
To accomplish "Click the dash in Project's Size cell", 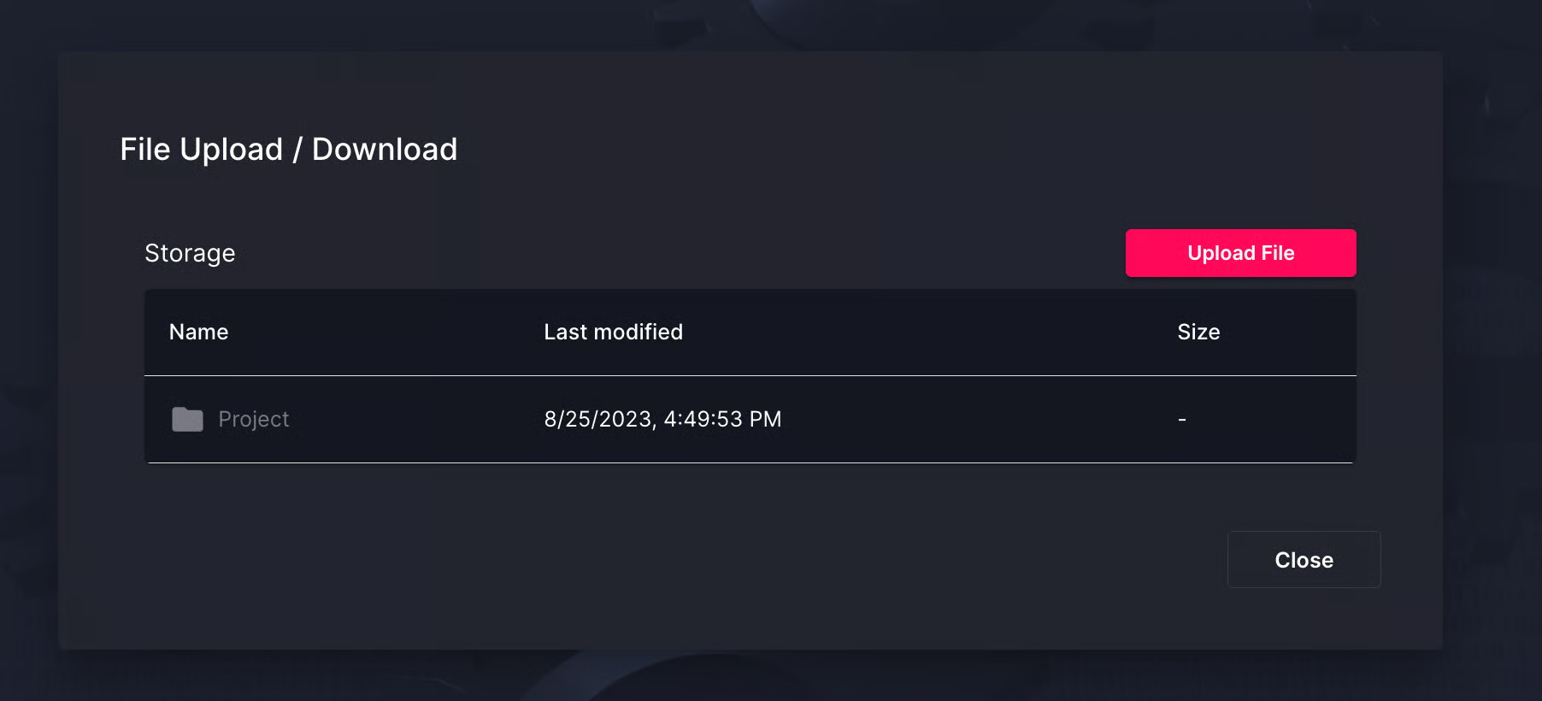I will click(x=1182, y=420).
